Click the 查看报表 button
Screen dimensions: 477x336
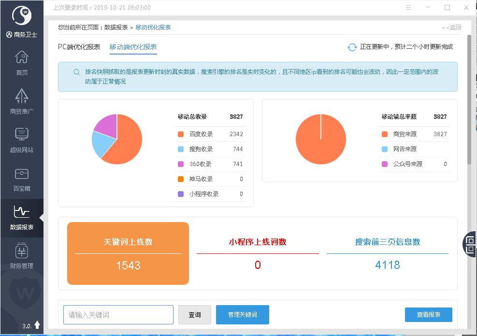point(428,315)
